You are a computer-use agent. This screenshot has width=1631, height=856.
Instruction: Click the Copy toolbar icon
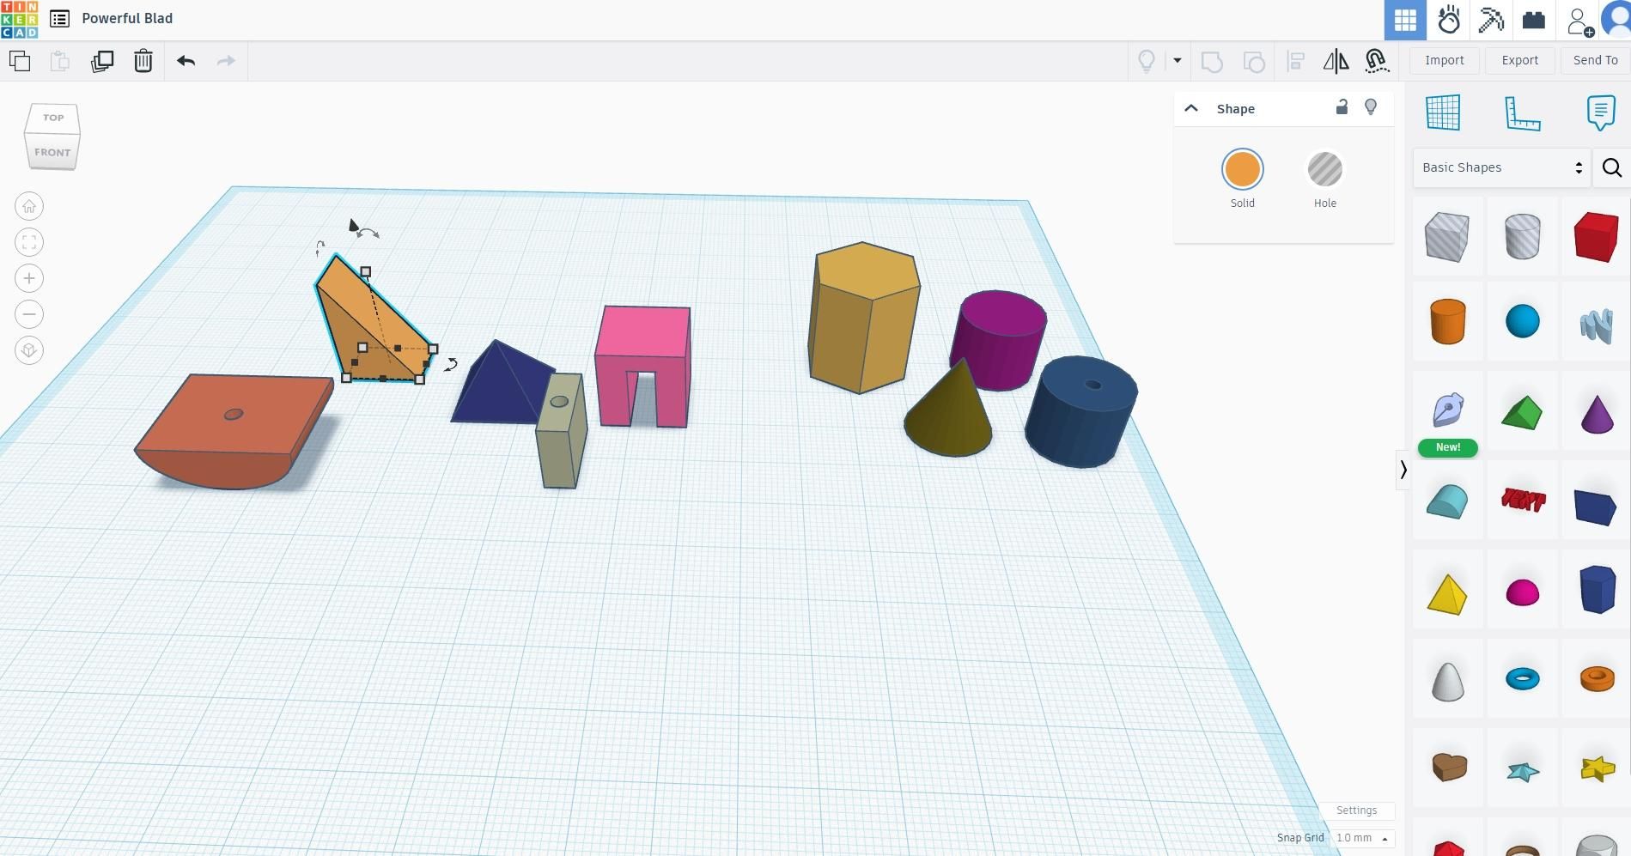tap(20, 61)
